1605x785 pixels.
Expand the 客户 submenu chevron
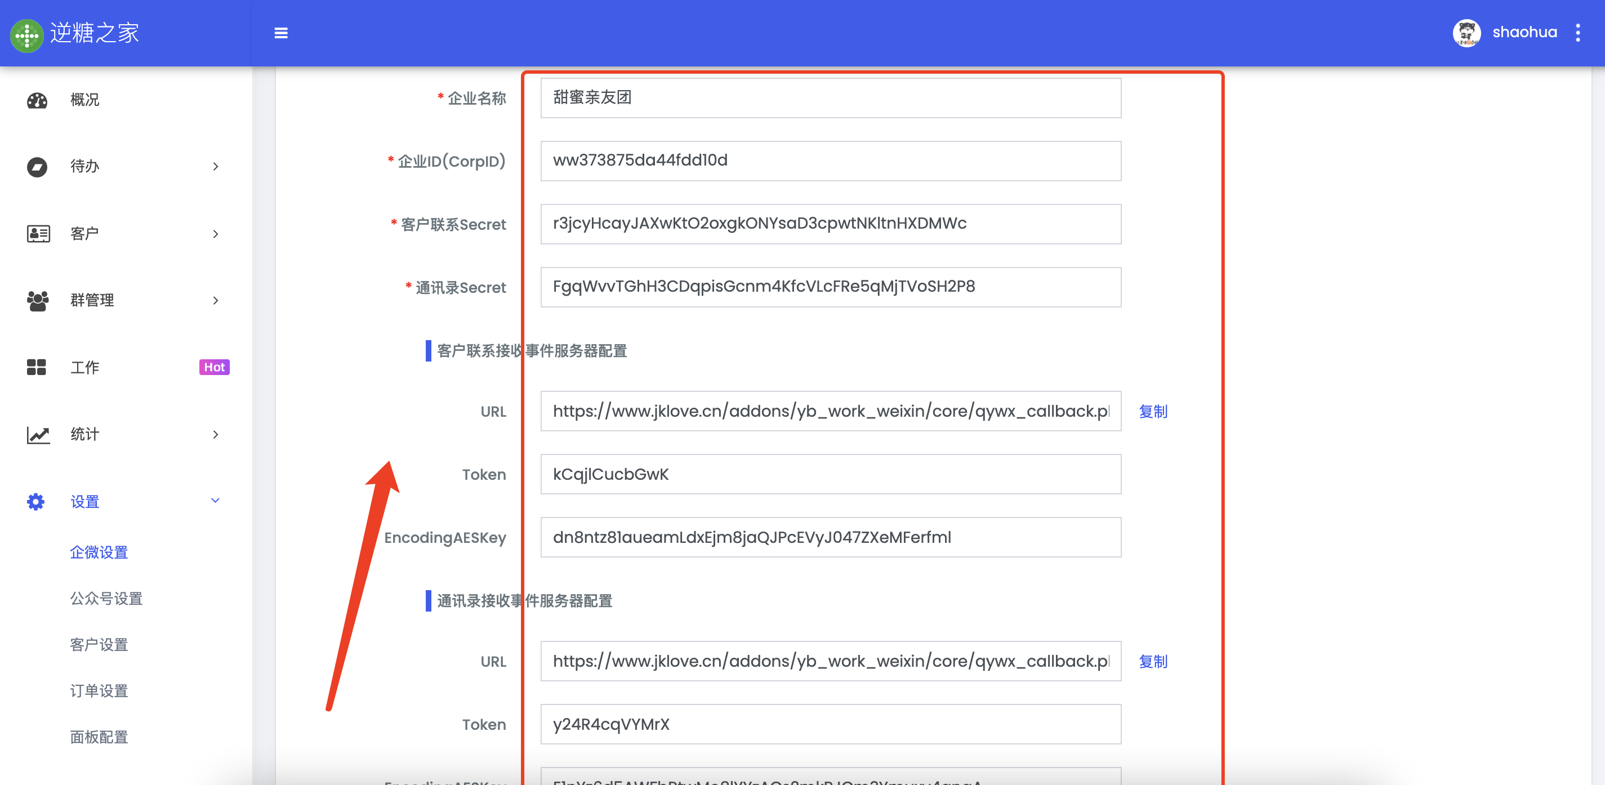click(x=216, y=234)
